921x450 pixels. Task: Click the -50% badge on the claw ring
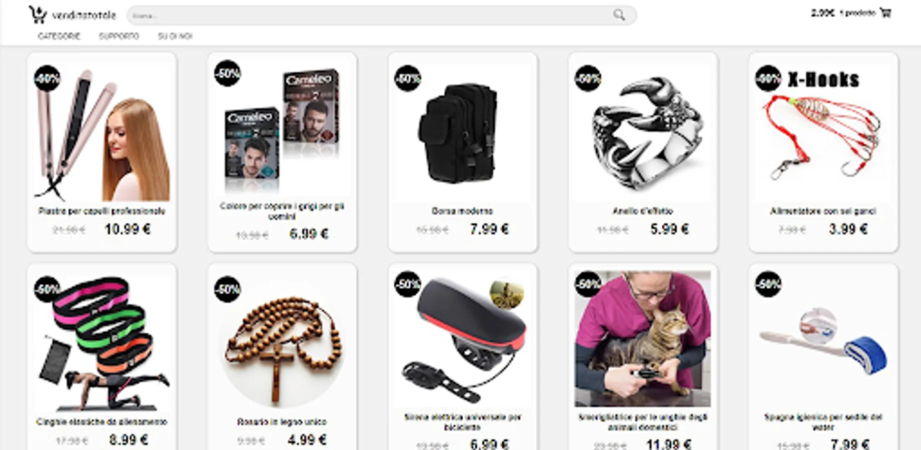(588, 78)
